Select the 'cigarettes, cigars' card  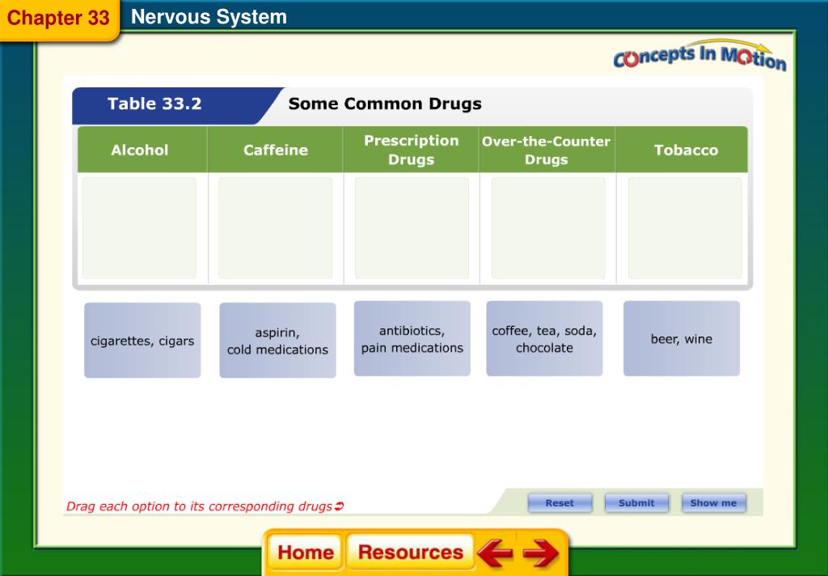tap(142, 341)
